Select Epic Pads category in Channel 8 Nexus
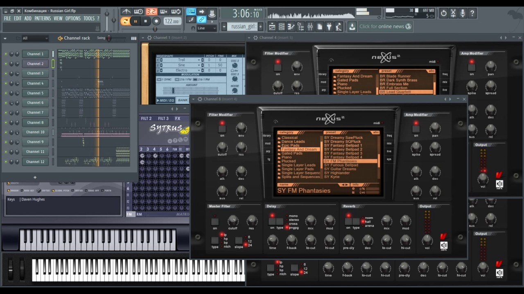 [290, 145]
